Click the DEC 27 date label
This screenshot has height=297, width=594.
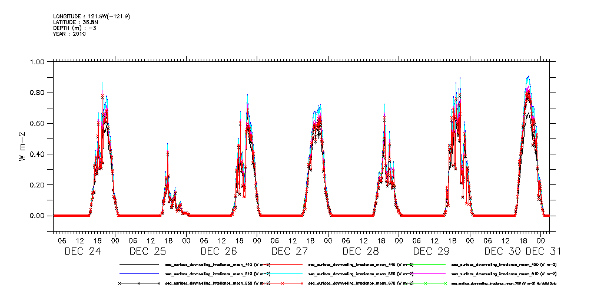tap(290, 251)
